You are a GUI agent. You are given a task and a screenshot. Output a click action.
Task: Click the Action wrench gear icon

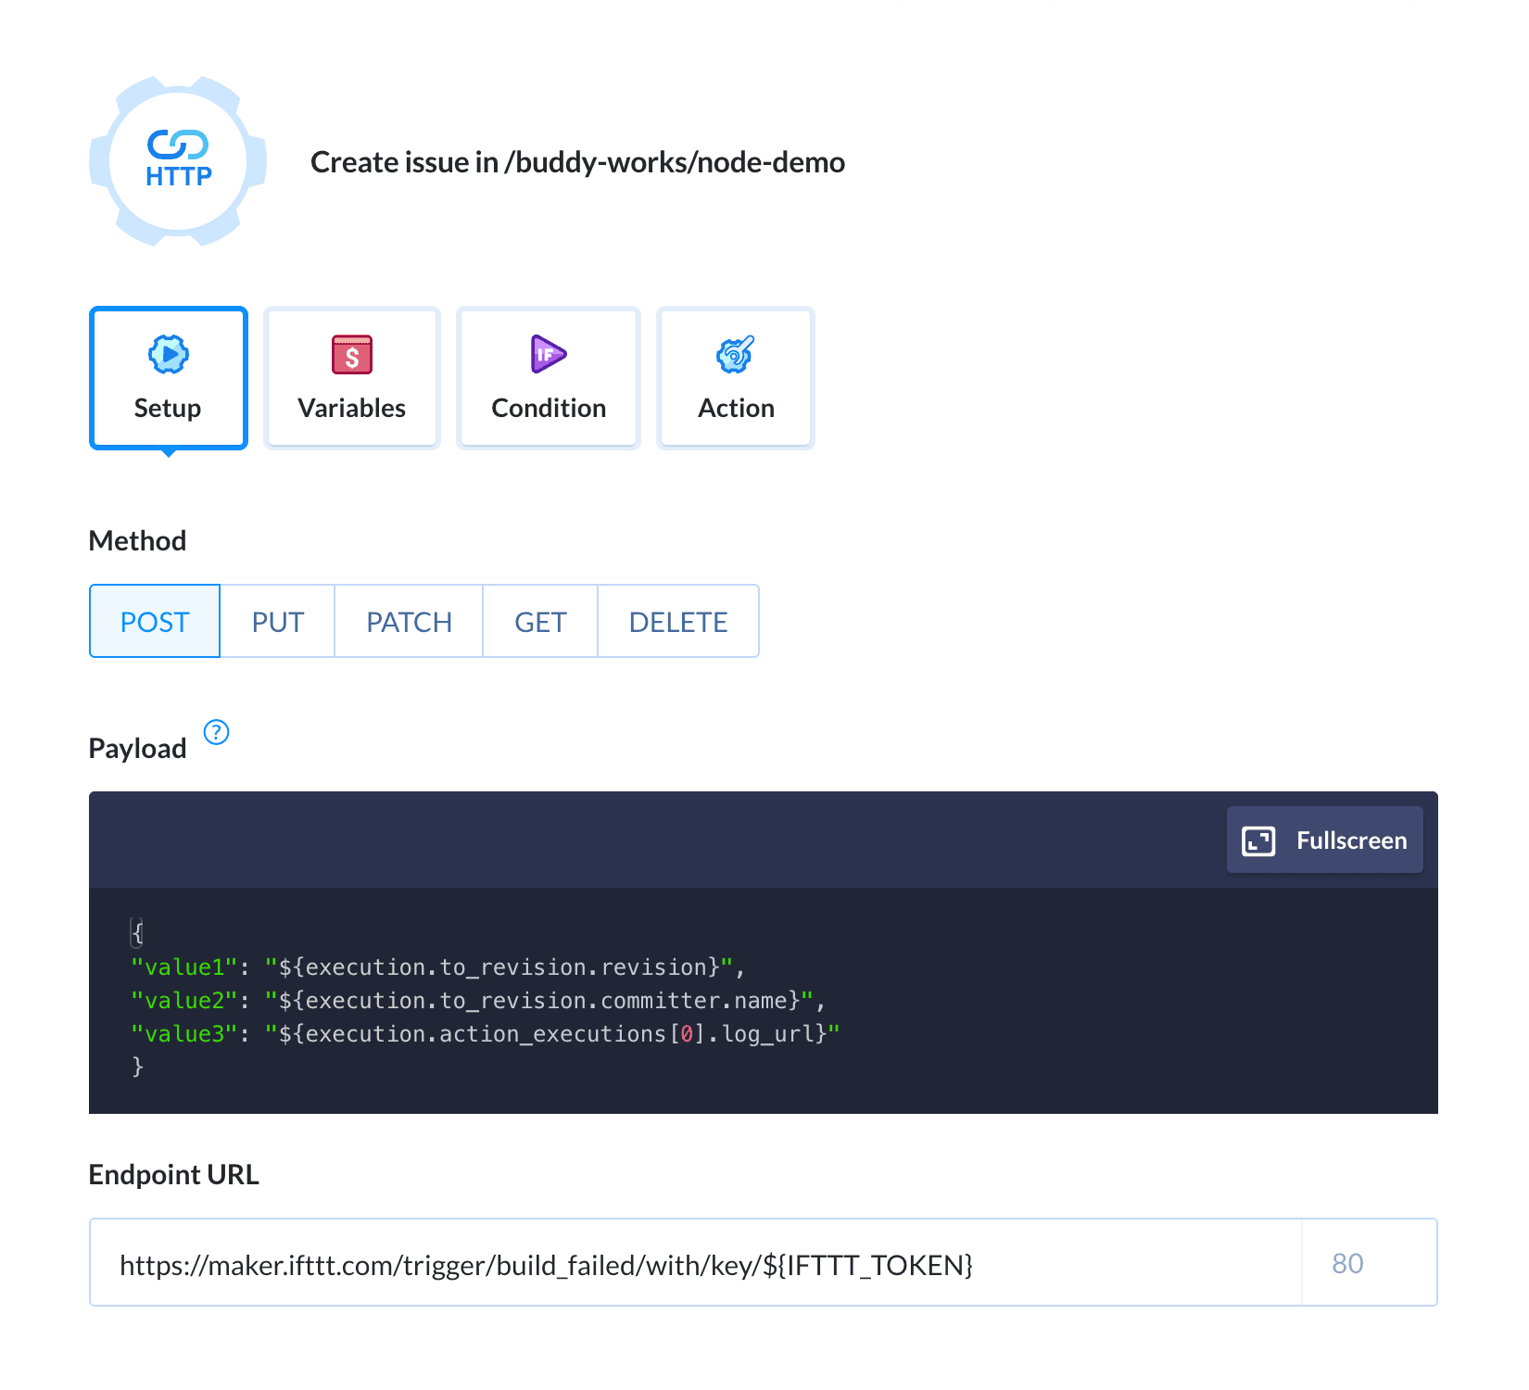[736, 354]
